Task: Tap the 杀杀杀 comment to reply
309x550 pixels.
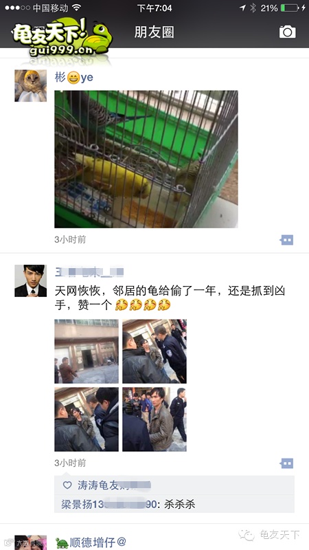Action: point(180,505)
